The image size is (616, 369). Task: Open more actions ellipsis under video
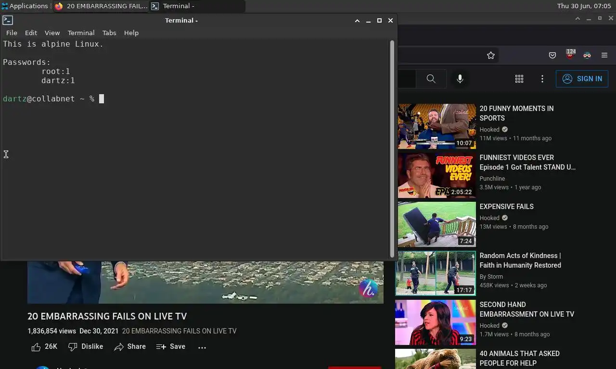pyautogui.click(x=202, y=347)
